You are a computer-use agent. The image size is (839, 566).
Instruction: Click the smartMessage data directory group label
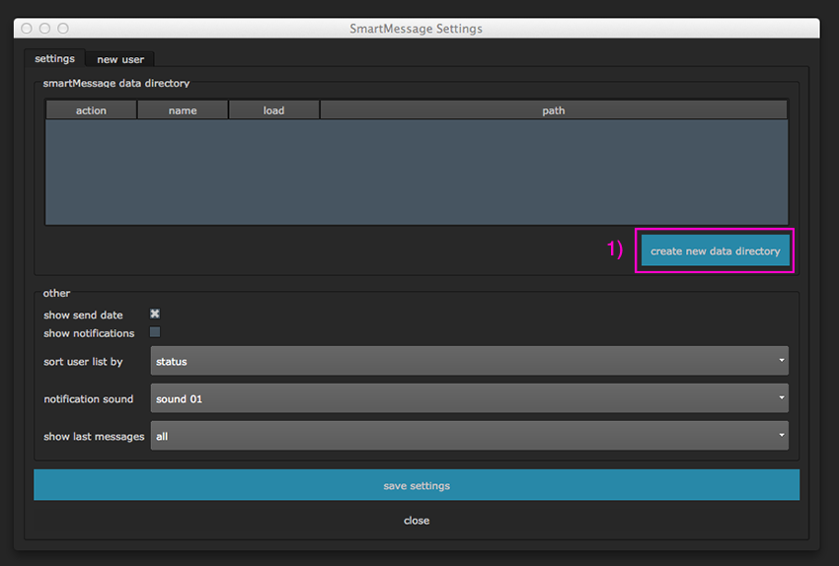click(x=115, y=83)
